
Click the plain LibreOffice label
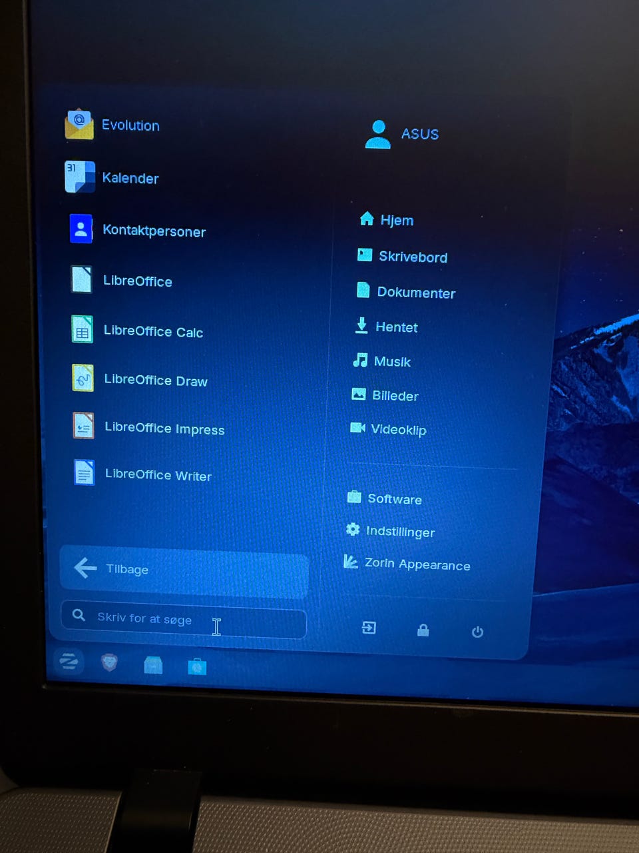[x=137, y=281]
